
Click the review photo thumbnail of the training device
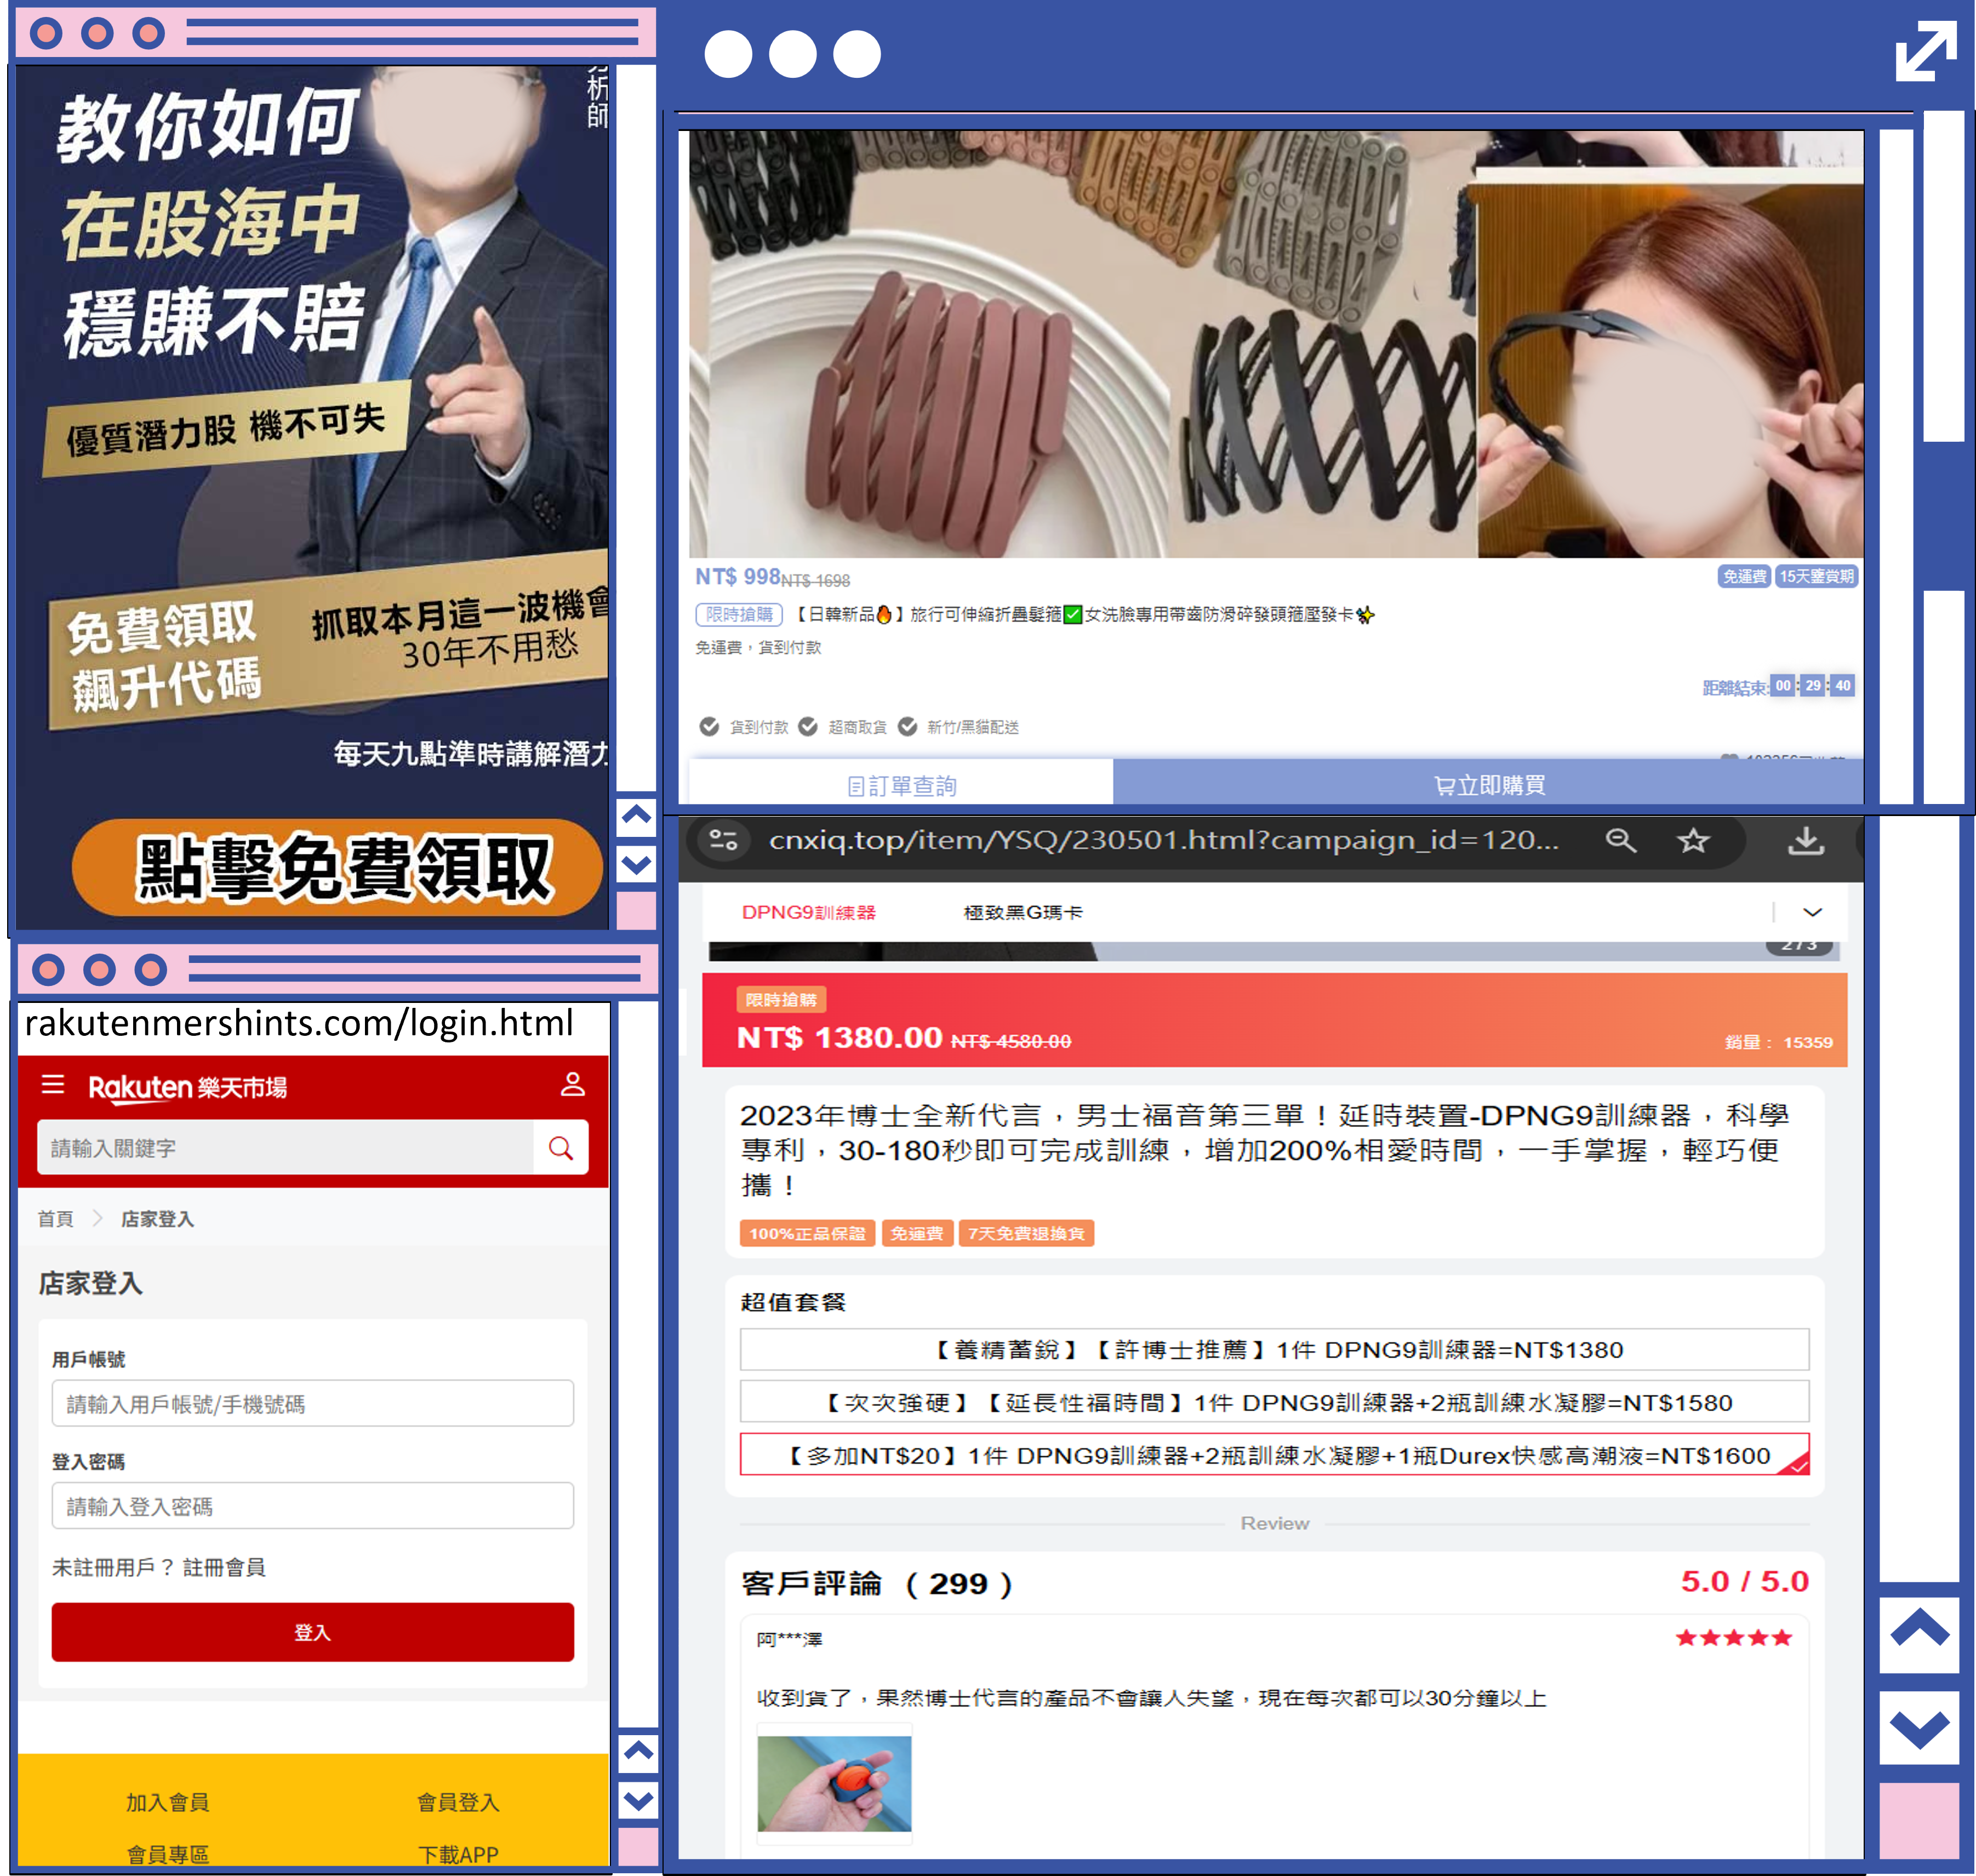pyautogui.click(x=833, y=1783)
